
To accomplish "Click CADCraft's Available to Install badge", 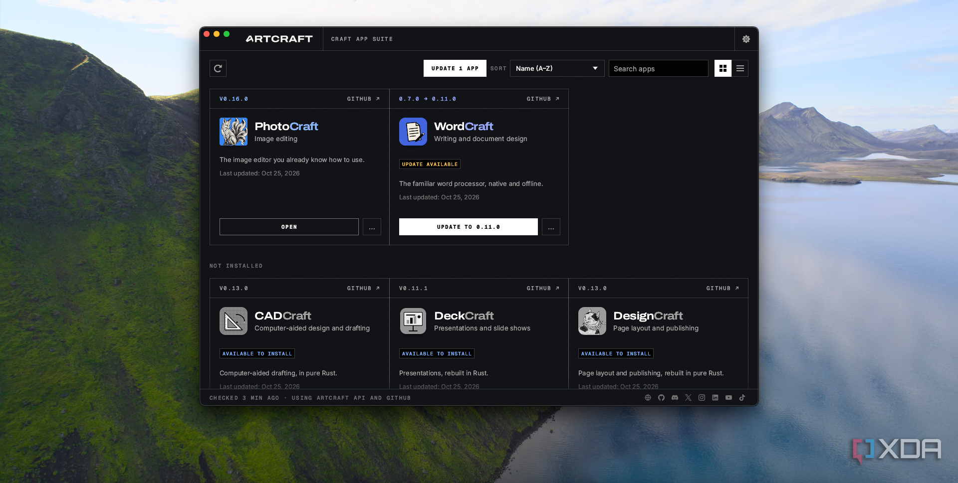I will (x=257, y=353).
